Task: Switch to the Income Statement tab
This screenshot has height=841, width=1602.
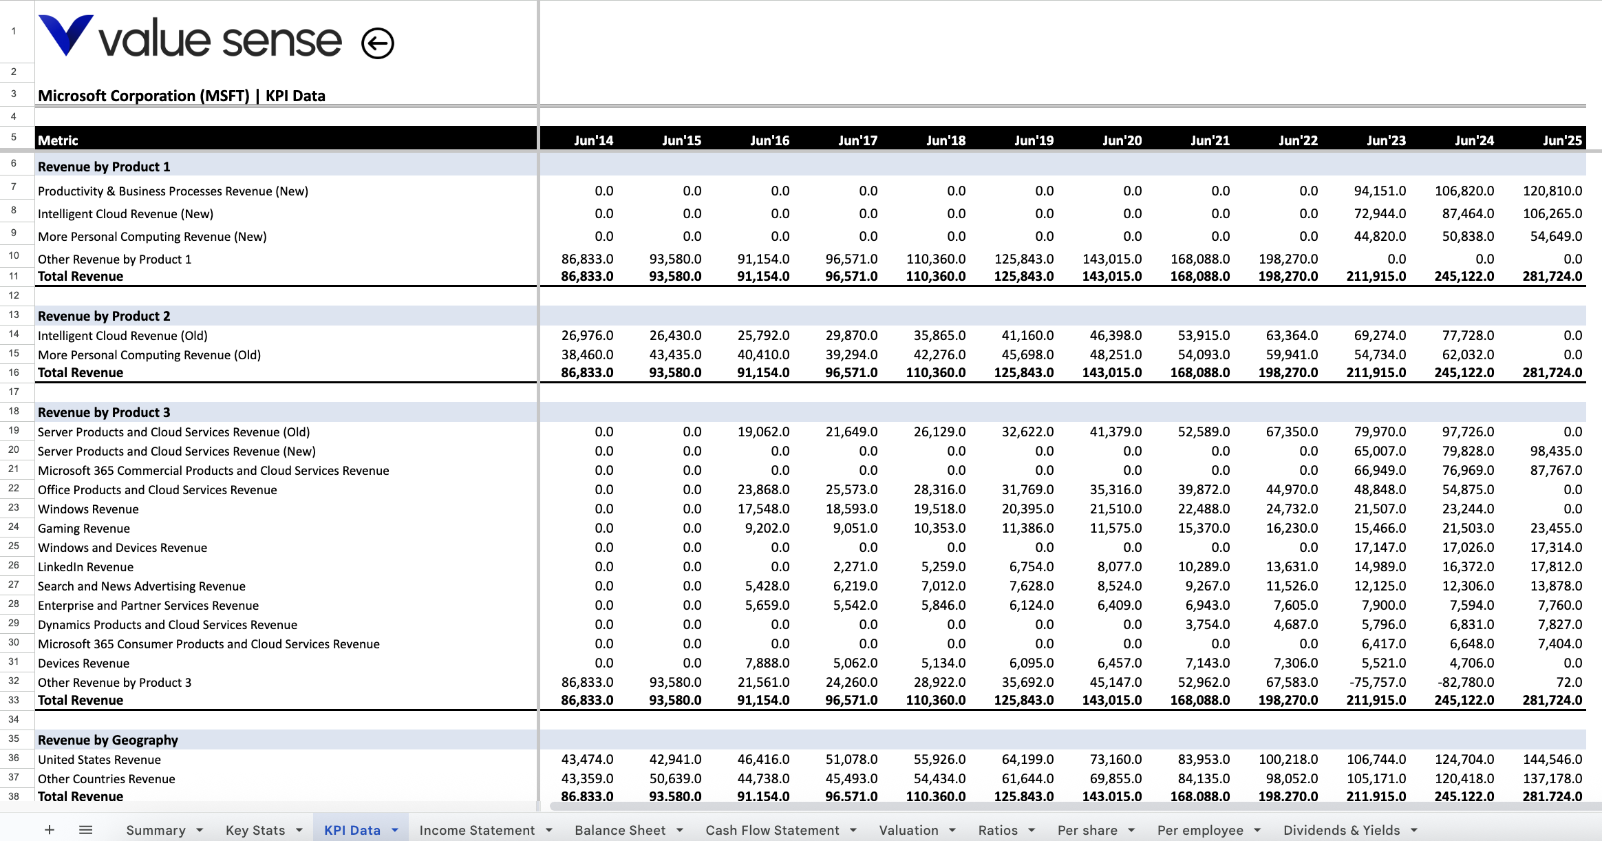Action: tap(476, 830)
